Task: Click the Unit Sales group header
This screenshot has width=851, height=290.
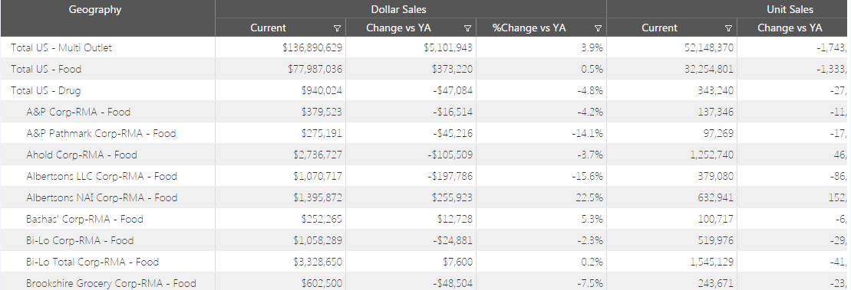Action: click(790, 10)
